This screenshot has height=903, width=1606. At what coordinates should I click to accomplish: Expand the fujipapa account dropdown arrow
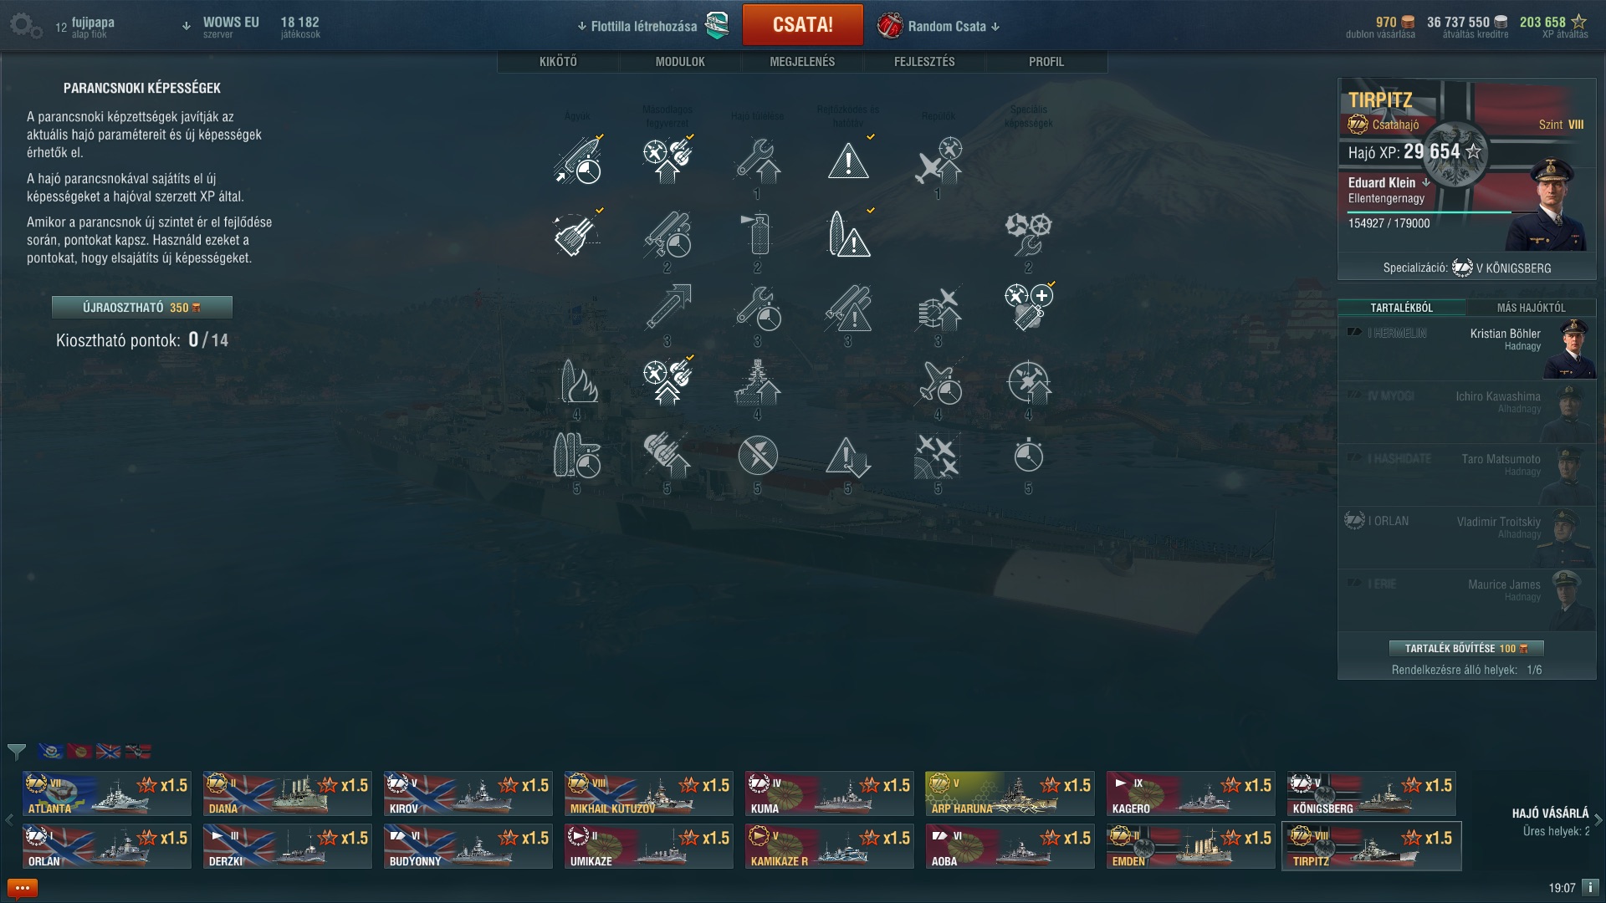point(186,26)
